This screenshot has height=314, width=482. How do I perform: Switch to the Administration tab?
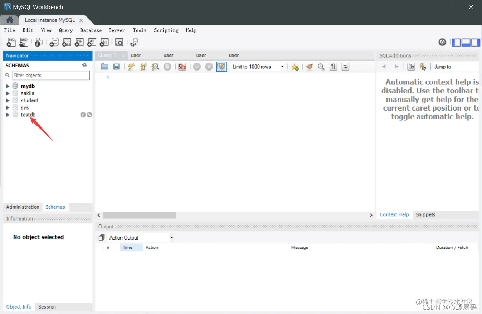[x=23, y=207]
